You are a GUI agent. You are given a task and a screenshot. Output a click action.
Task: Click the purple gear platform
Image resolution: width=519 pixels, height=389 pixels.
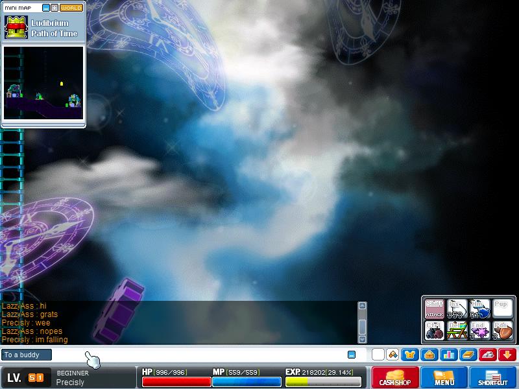point(119,311)
